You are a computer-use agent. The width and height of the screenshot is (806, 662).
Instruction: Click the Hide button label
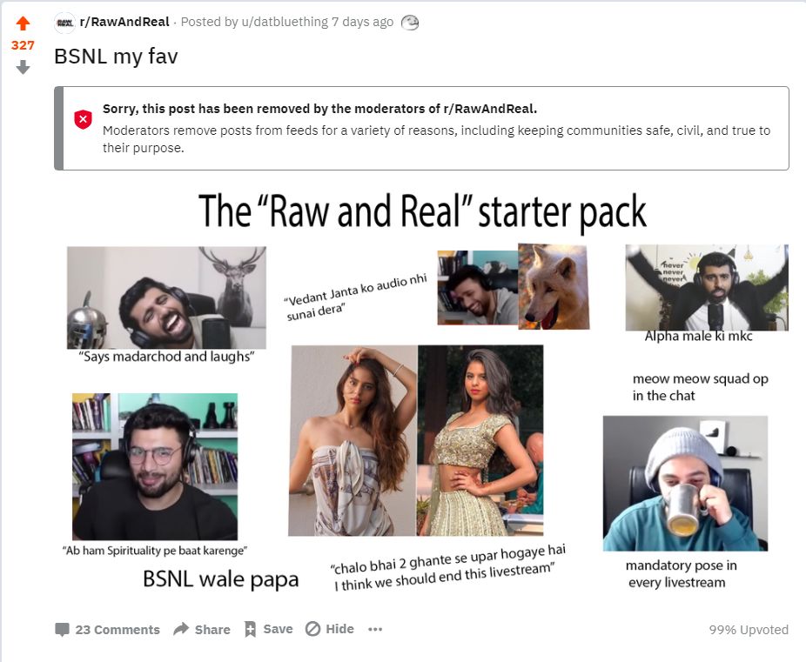coord(339,629)
